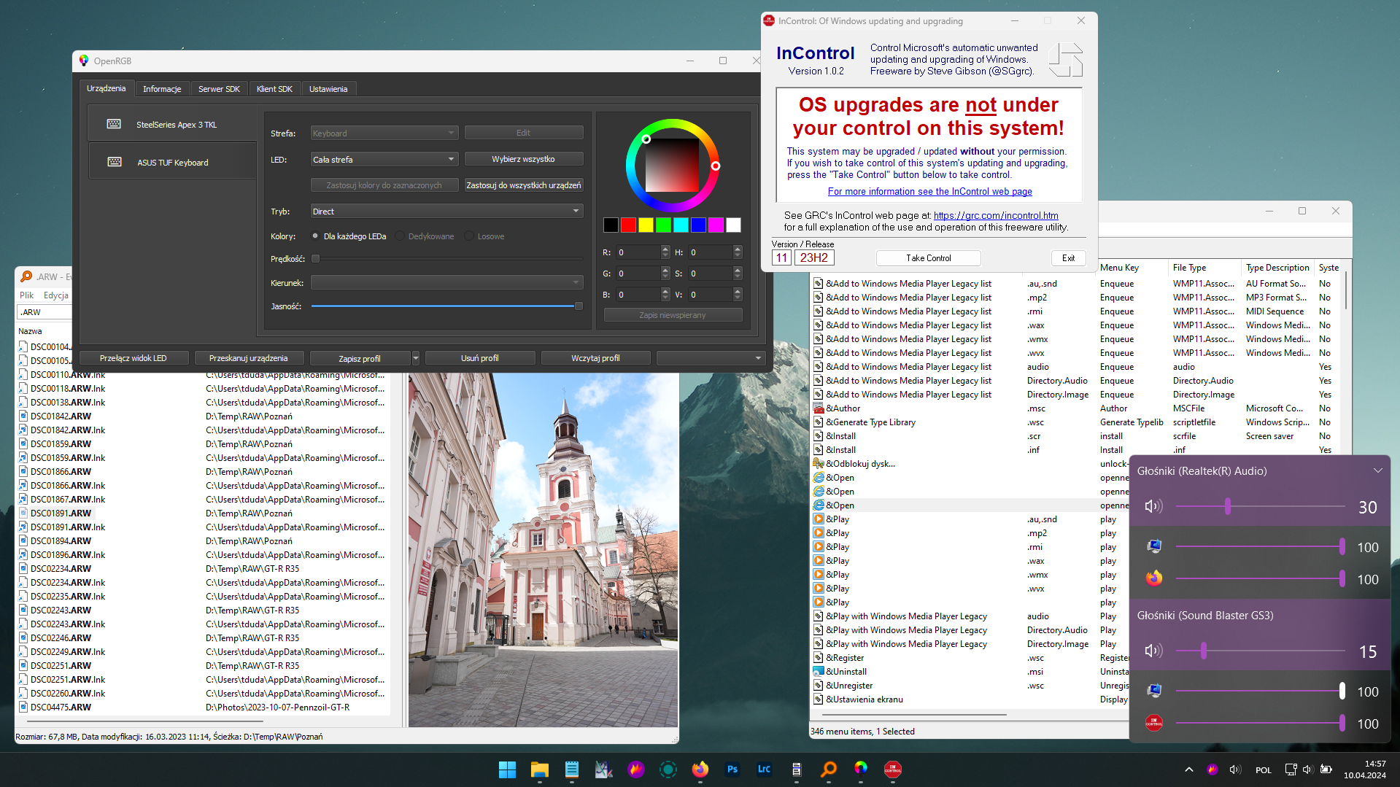Choose the 'Losowe' color option
Screen dimensions: 1400x787
[469, 236]
